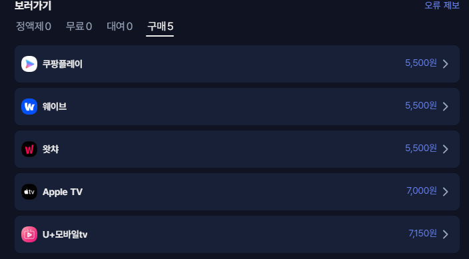Select the U+모바일tv 7,150원 price
The width and height of the screenshot is (469, 259).
(422, 234)
